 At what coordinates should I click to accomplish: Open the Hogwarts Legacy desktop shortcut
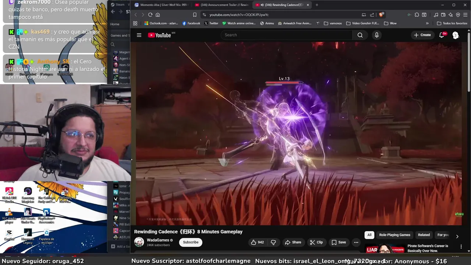coord(28,237)
